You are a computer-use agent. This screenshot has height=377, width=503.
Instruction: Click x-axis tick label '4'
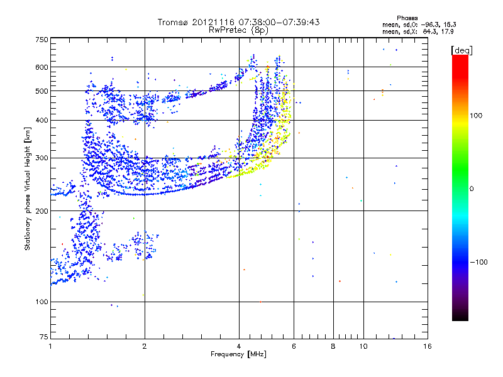point(239,346)
